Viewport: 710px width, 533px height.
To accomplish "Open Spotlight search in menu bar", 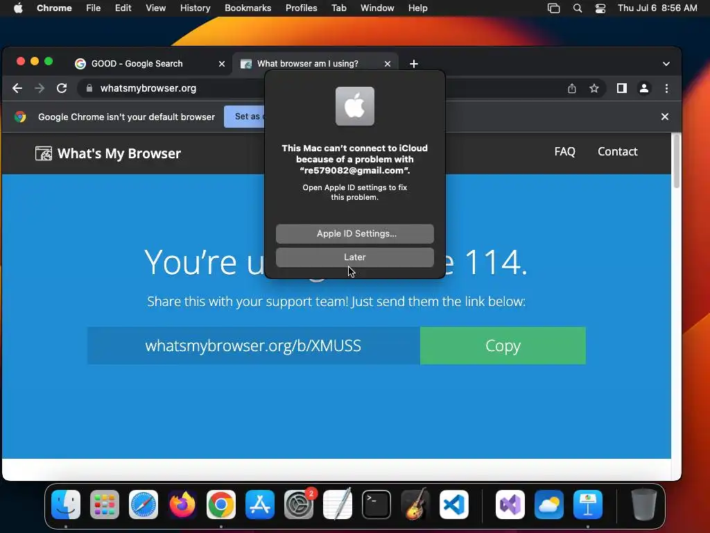I will pos(578,8).
